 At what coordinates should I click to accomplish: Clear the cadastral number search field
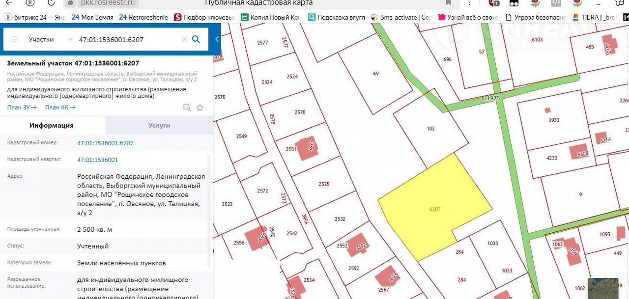click(184, 39)
